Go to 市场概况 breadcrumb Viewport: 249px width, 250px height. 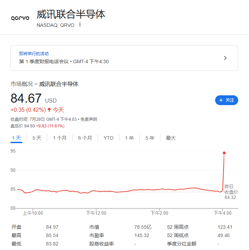(22, 84)
